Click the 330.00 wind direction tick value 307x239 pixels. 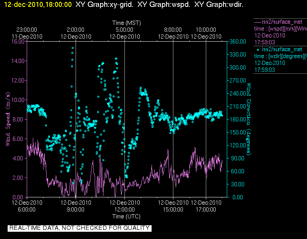pos(238,55)
